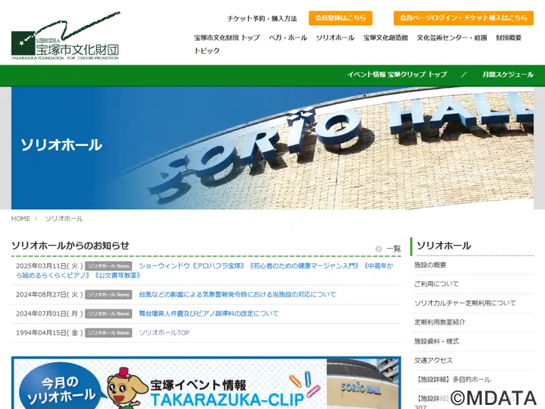
Task: Click the arrow icon beside 一覧
Action: [379, 249]
